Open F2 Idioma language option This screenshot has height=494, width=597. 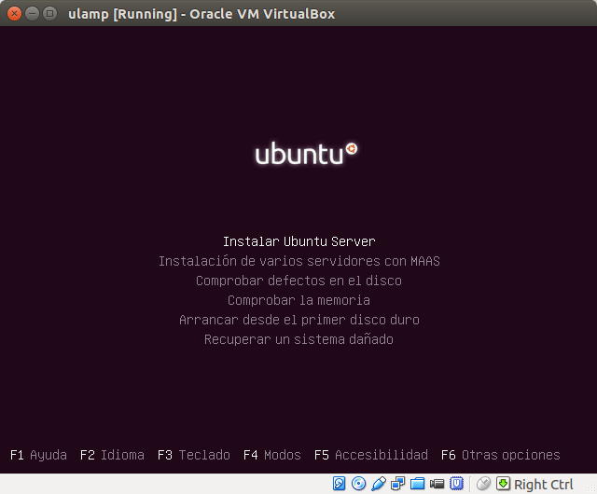tap(112, 455)
